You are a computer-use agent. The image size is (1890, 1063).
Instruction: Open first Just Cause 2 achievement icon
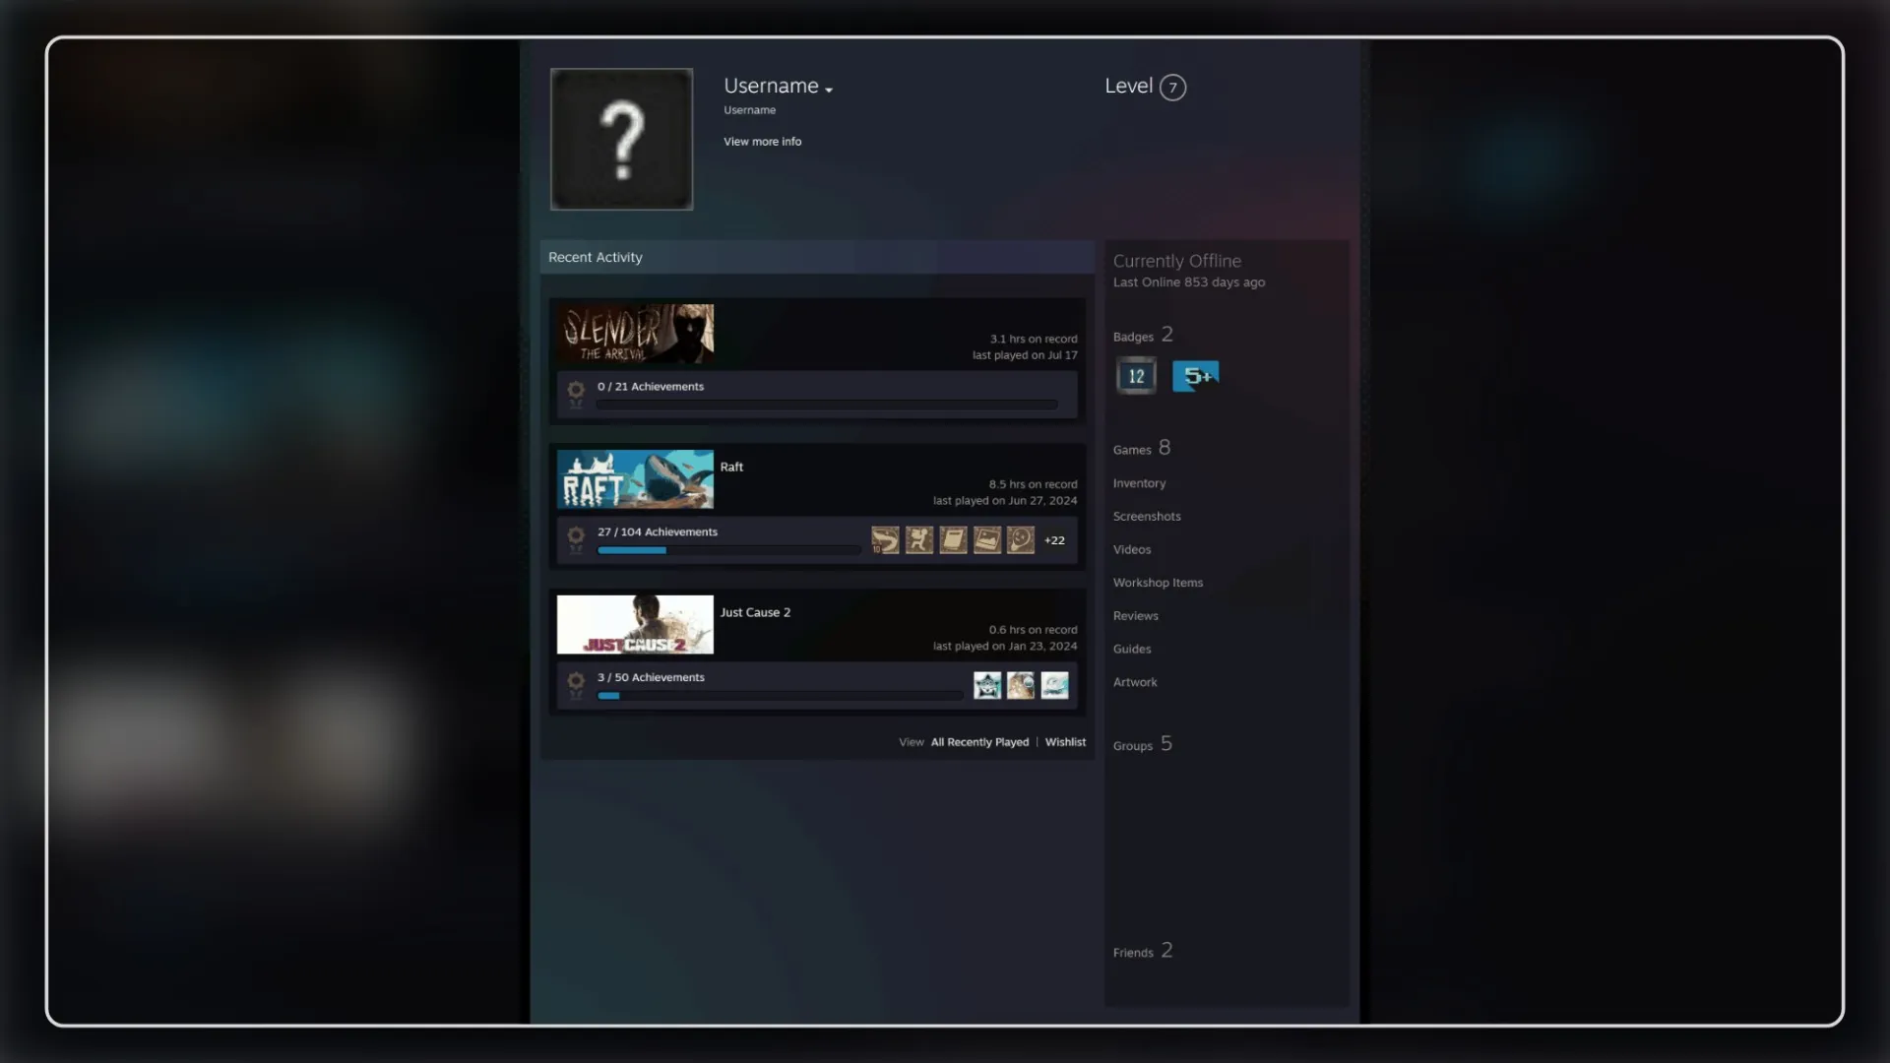(987, 685)
